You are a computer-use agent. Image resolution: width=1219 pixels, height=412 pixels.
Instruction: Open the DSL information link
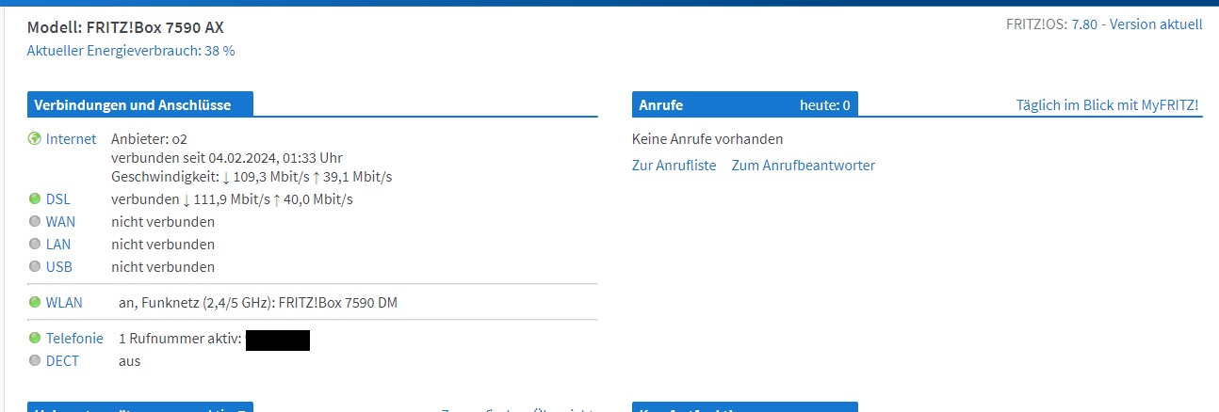(x=57, y=199)
